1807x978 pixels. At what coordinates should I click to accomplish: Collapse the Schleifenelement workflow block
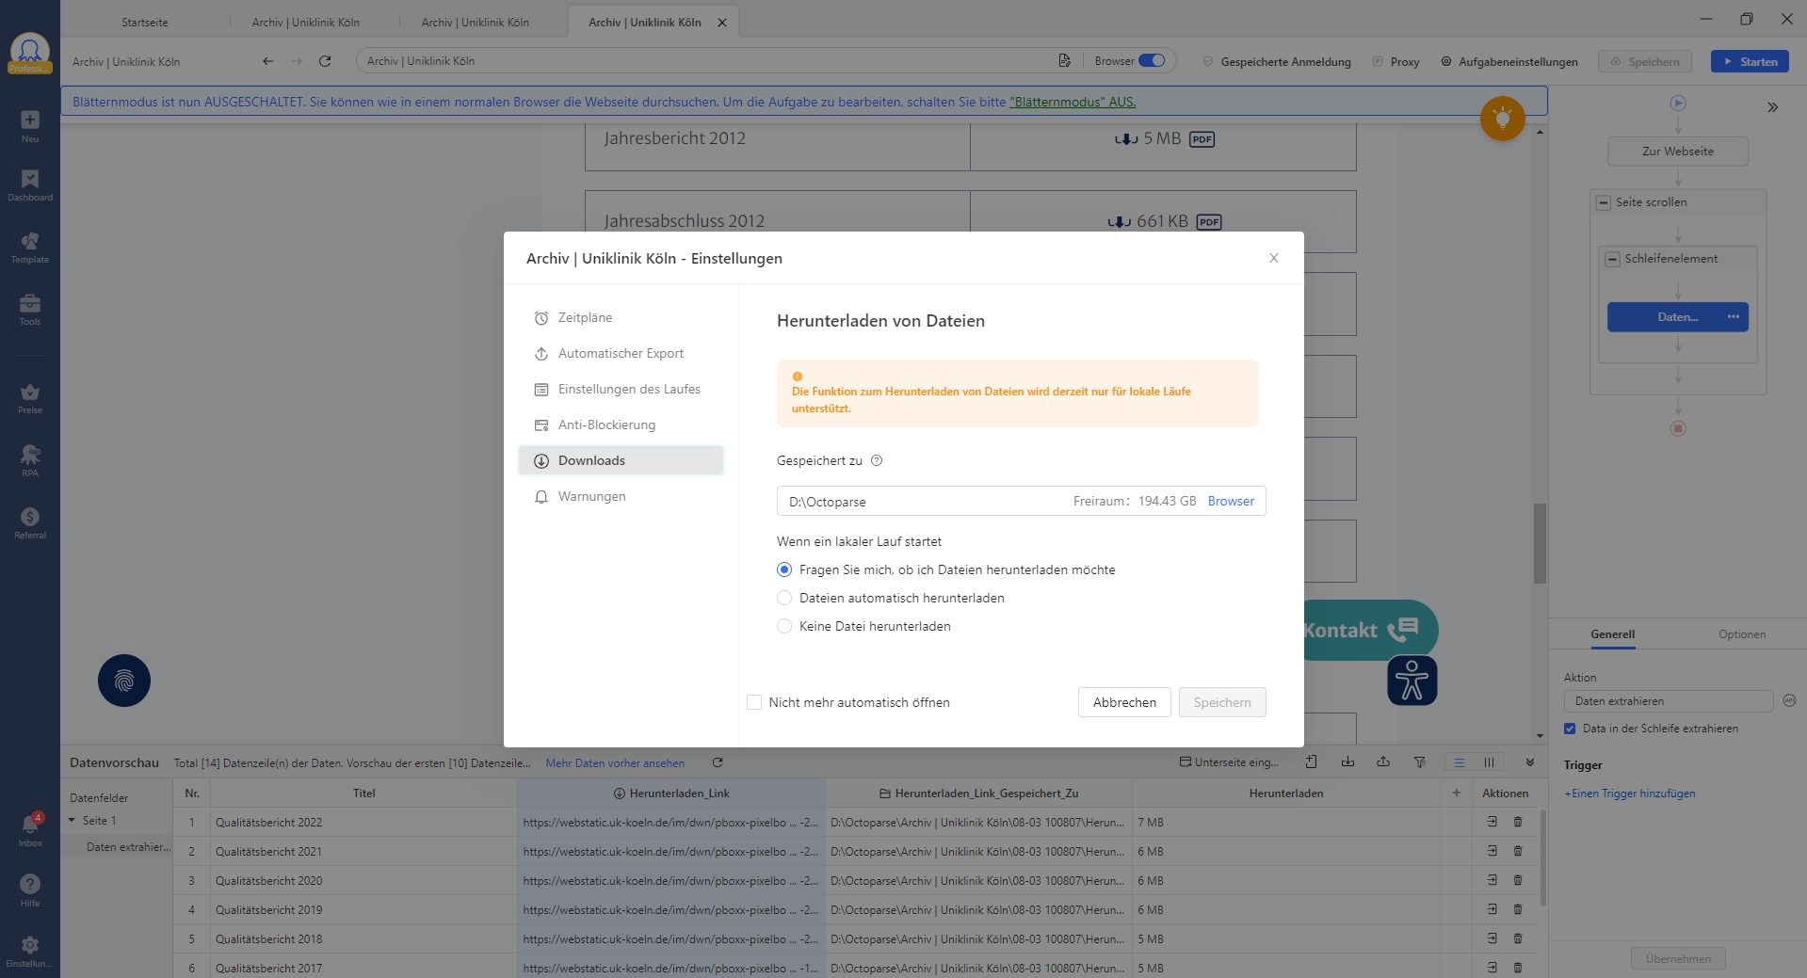[x=1612, y=259]
